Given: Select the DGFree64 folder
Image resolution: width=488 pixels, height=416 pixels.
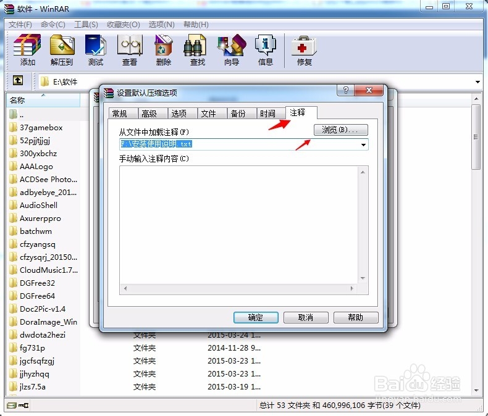Looking at the screenshot, I should (32, 296).
